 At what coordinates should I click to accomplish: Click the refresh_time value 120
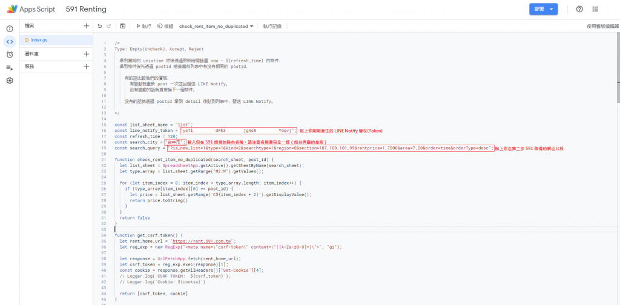pos(172,136)
